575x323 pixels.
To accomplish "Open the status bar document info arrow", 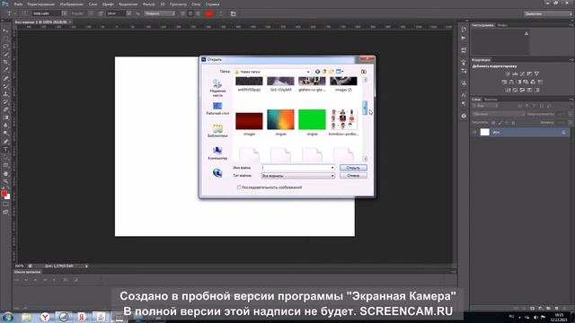I will point(86,266).
